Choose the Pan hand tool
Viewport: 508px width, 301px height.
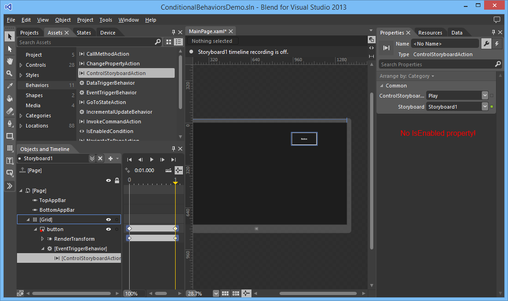point(10,61)
